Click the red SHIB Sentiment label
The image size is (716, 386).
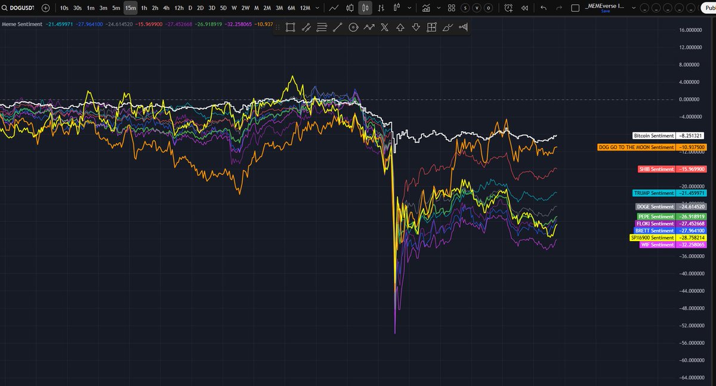pyautogui.click(x=656, y=169)
